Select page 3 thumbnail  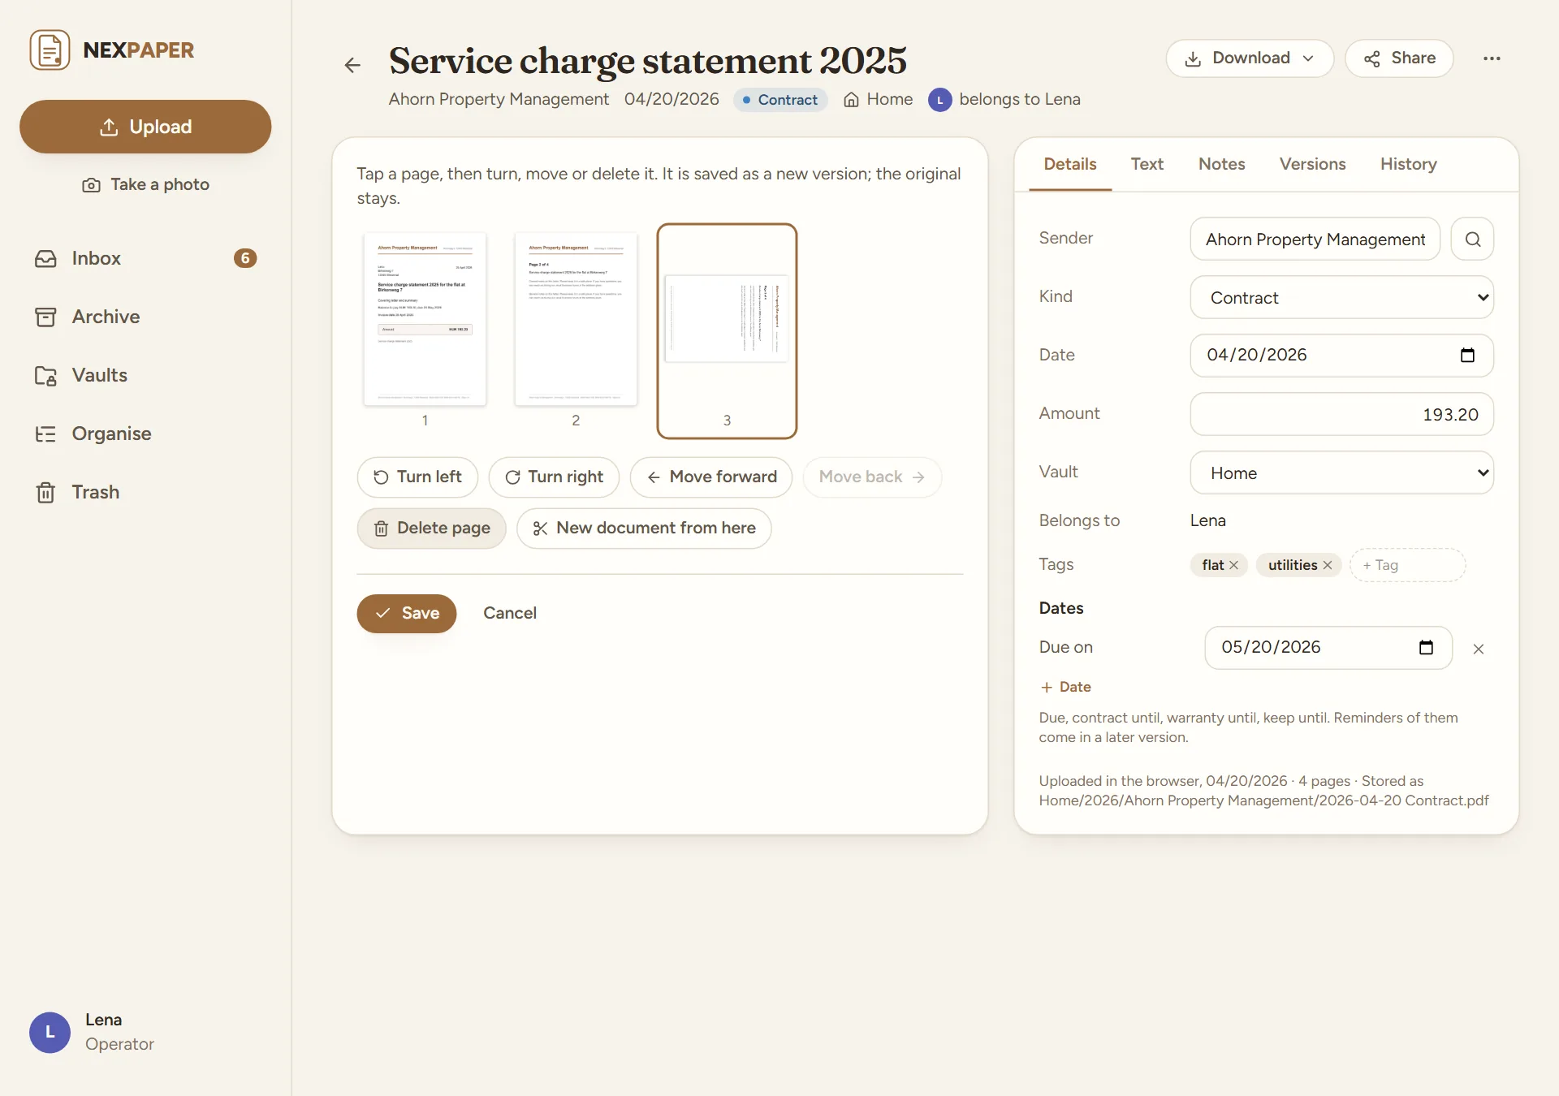(727, 330)
